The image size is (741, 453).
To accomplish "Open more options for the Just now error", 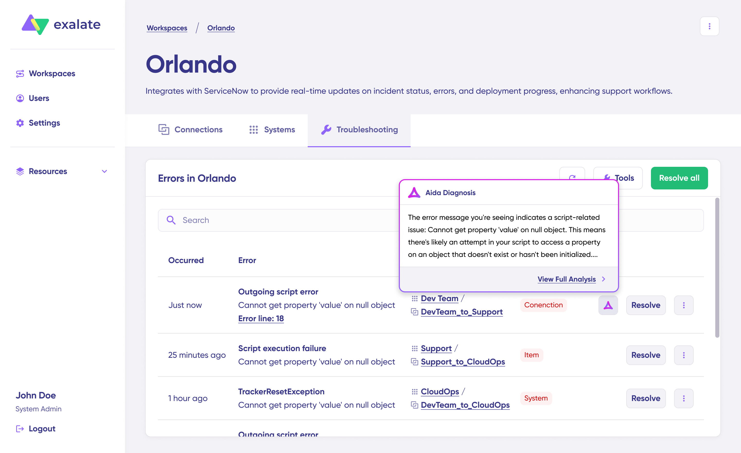I will pyautogui.click(x=684, y=305).
